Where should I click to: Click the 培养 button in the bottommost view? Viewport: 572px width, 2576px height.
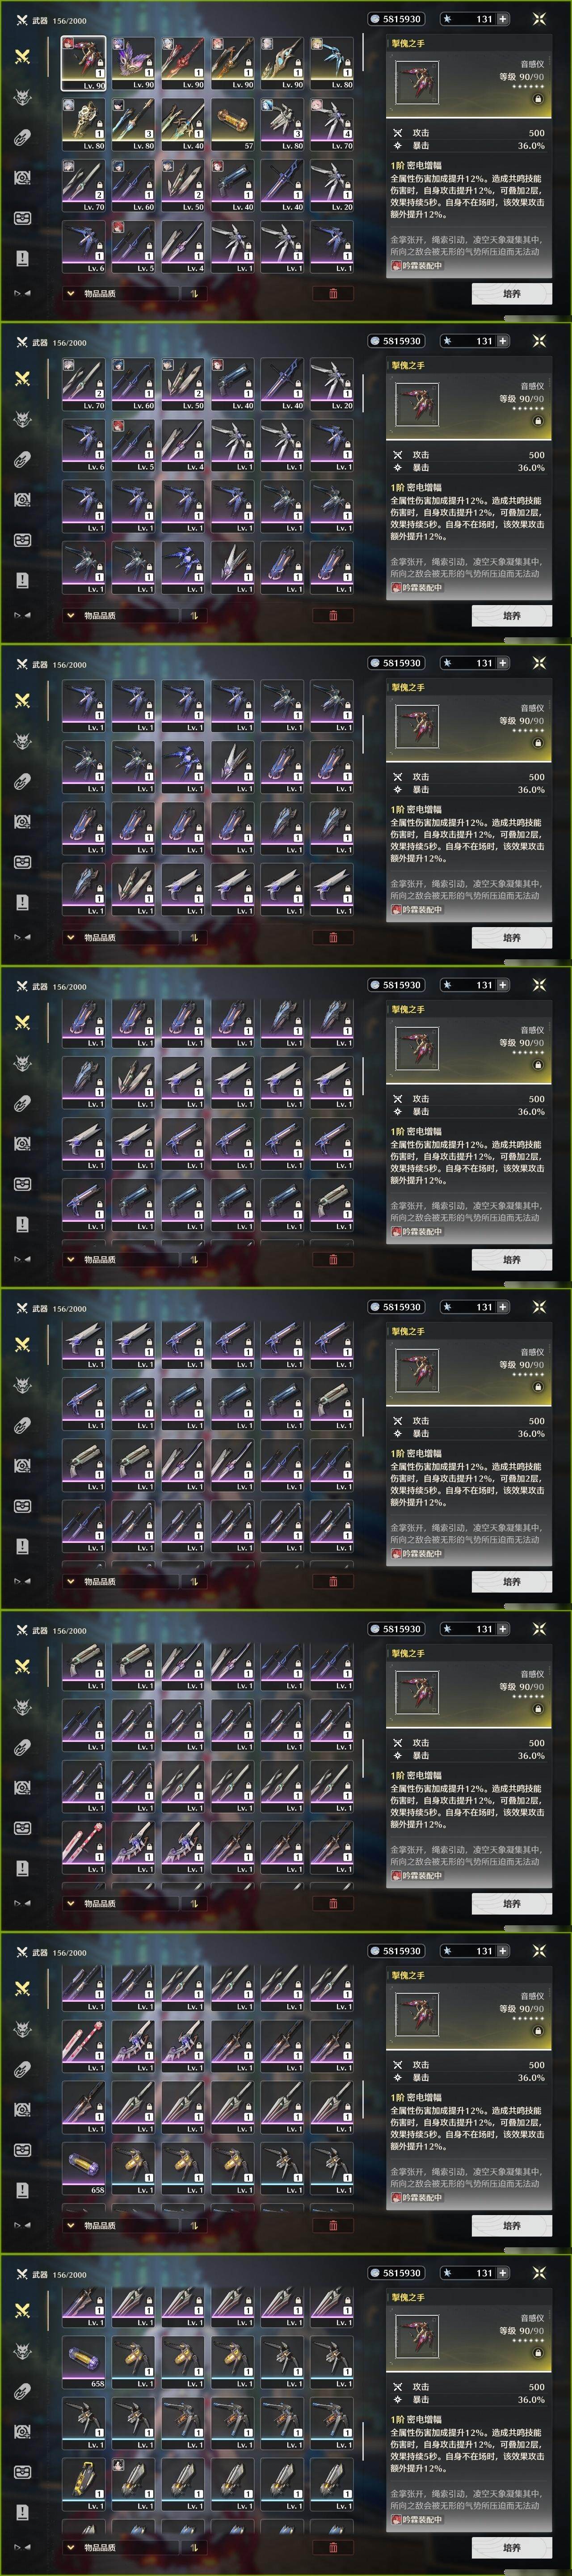pyautogui.click(x=512, y=2547)
